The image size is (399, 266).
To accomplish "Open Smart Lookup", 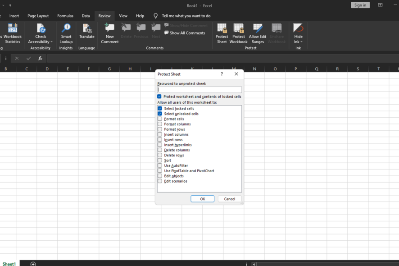I will point(66,34).
